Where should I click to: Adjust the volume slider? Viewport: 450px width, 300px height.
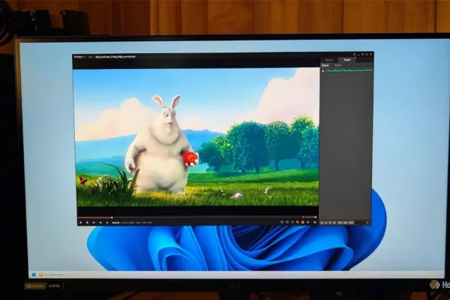(x=310, y=217)
